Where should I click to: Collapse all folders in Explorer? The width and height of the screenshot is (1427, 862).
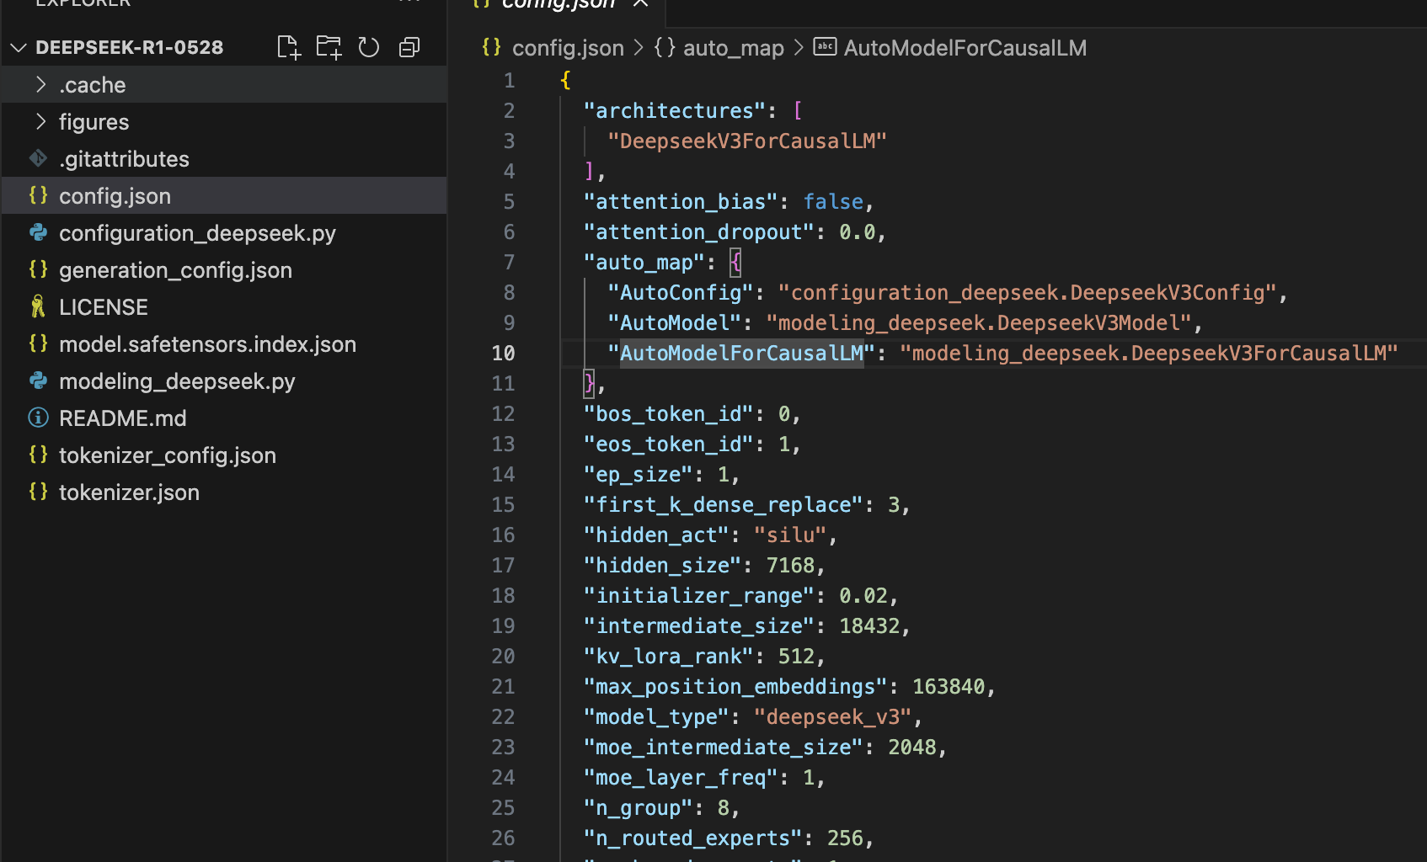click(x=409, y=47)
